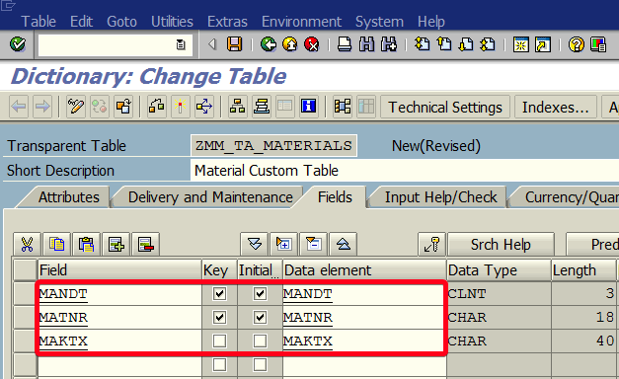619x379 pixels.
Task: Click the Srch Help button
Action: (x=501, y=245)
